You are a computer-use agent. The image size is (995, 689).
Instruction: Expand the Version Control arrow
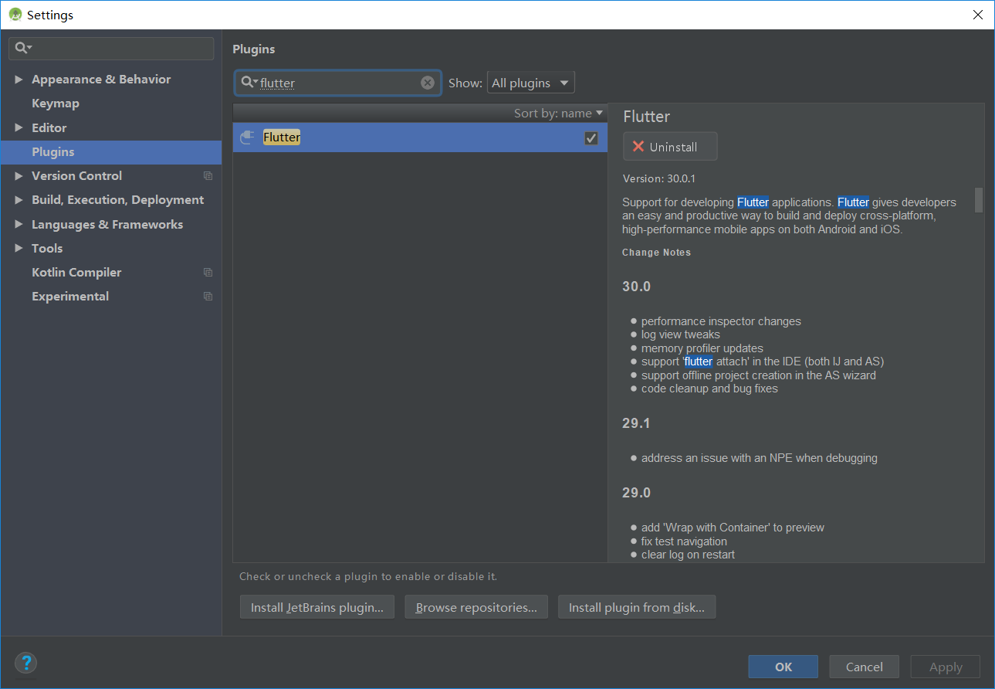(19, 176)
